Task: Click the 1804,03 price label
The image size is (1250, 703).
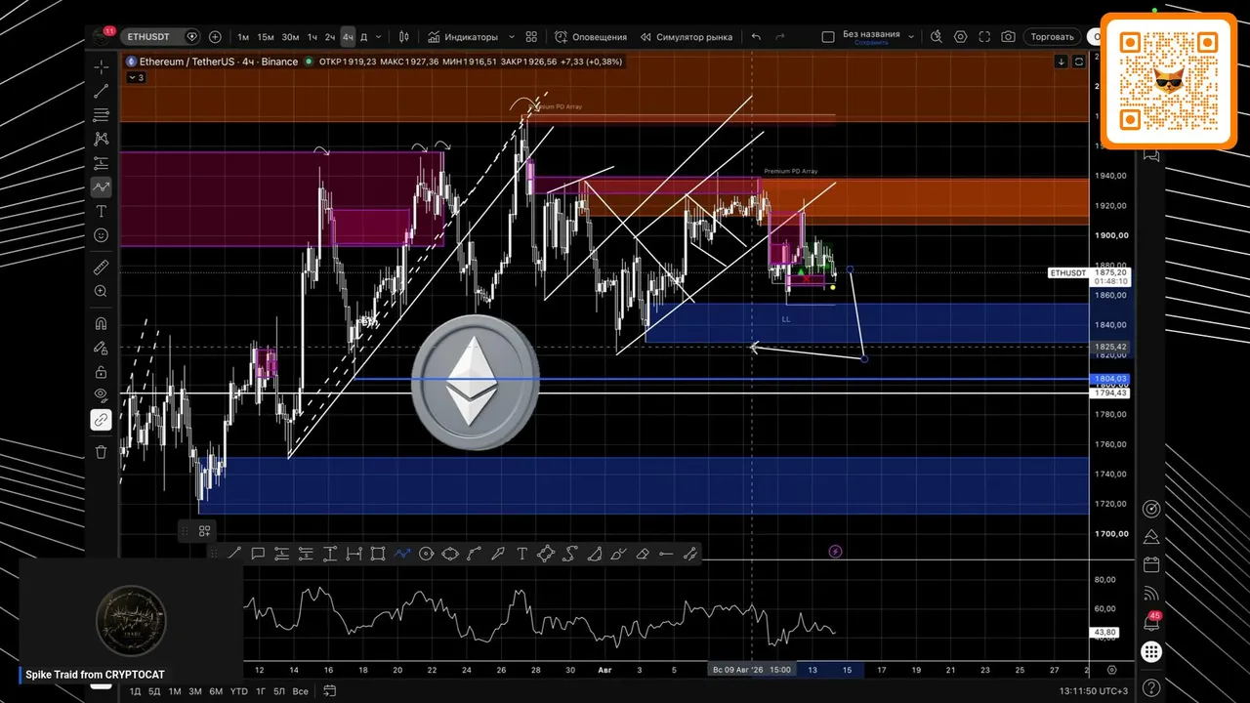Action: tap(1110, 379)
